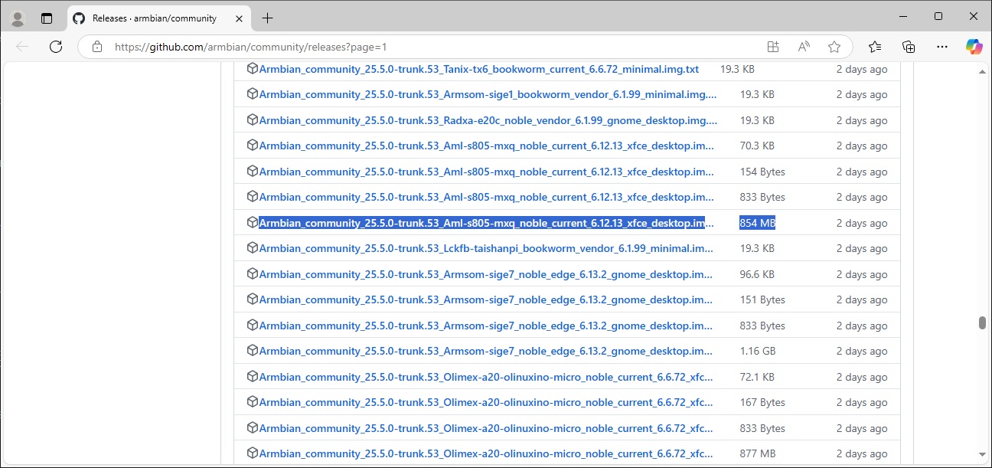The image size is (992, 468).
Task: Click the 19.3 KB size in the Tanix-tx6 row
Action: point(737,69)
